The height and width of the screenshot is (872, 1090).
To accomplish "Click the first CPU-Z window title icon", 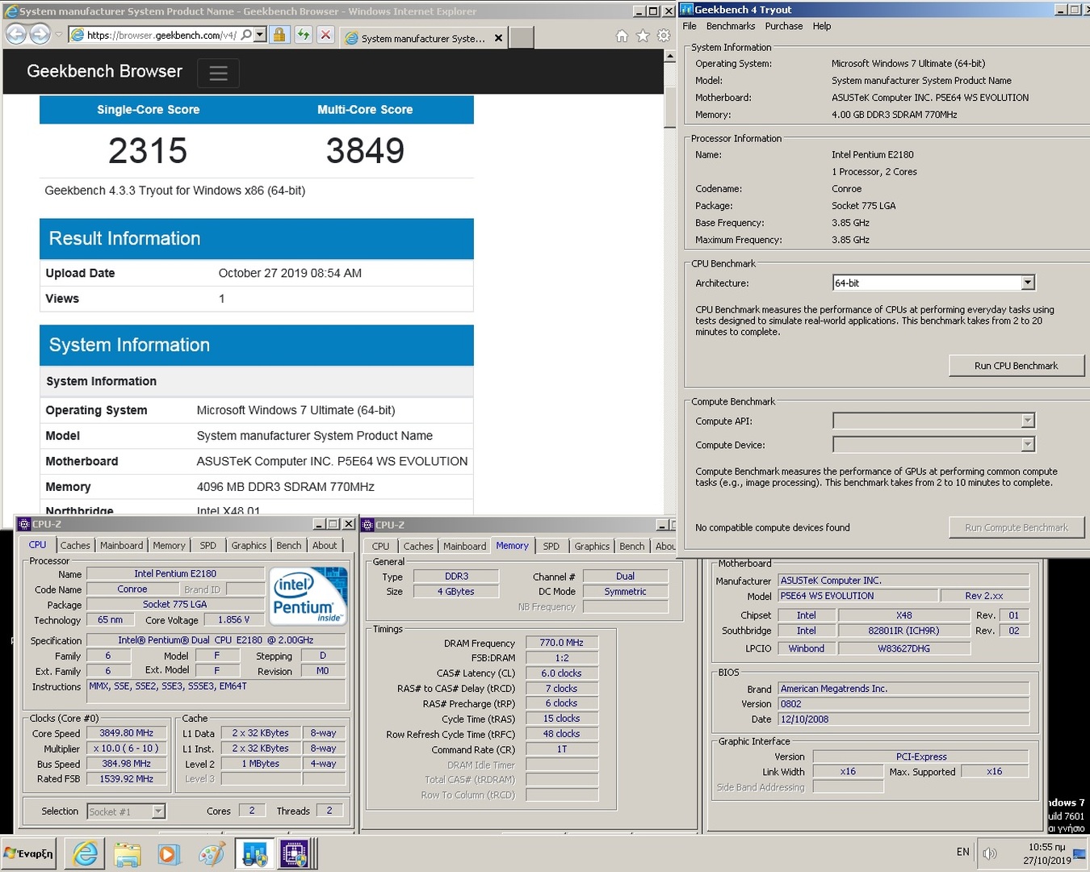I will tap(24, 524).
